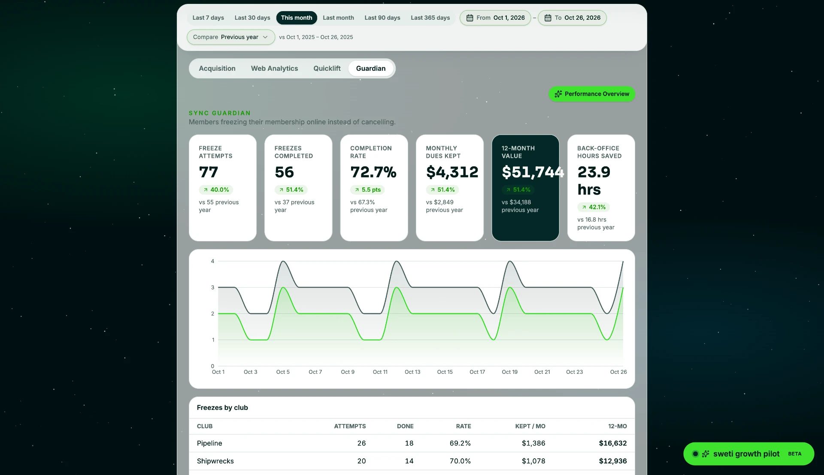824x475 pixels.
Task: Click the 42.1% trend badge
Action: [594, 207]
